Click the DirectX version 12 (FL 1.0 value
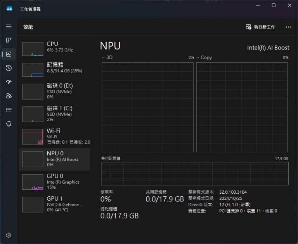The width and height of the screenshot is (298, 244). click(x=235, y=205)
